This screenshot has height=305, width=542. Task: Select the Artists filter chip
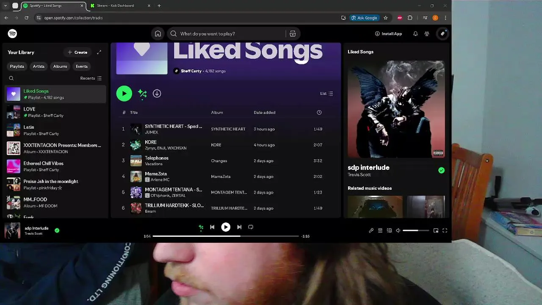pyautogui.click(x=39, y=67)
